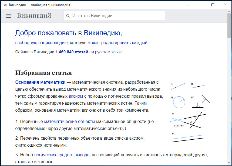Open the Euclid postulates diagram image

click(190, 112)
